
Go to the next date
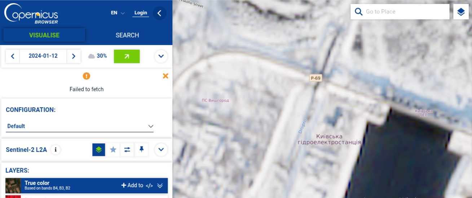click(x=74, y=56)
